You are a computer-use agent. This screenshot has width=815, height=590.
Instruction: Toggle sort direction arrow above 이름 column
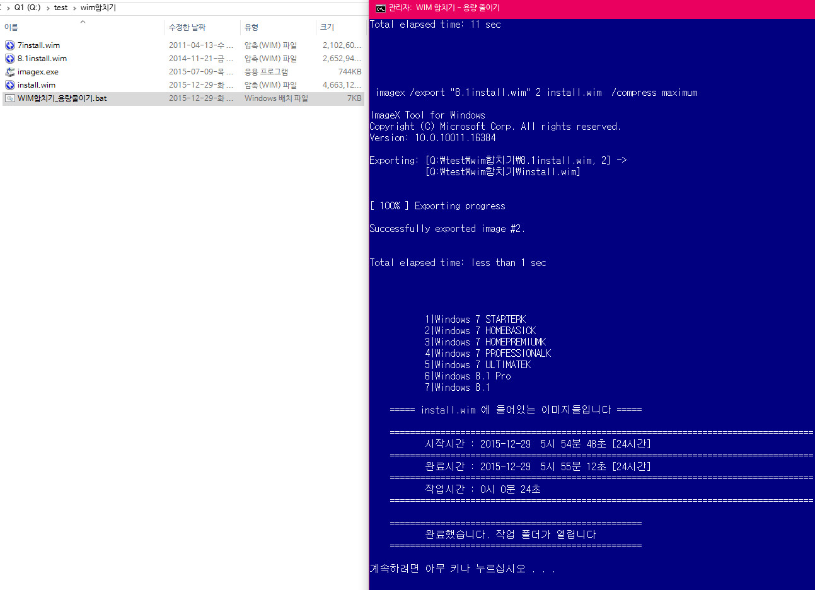83,21
